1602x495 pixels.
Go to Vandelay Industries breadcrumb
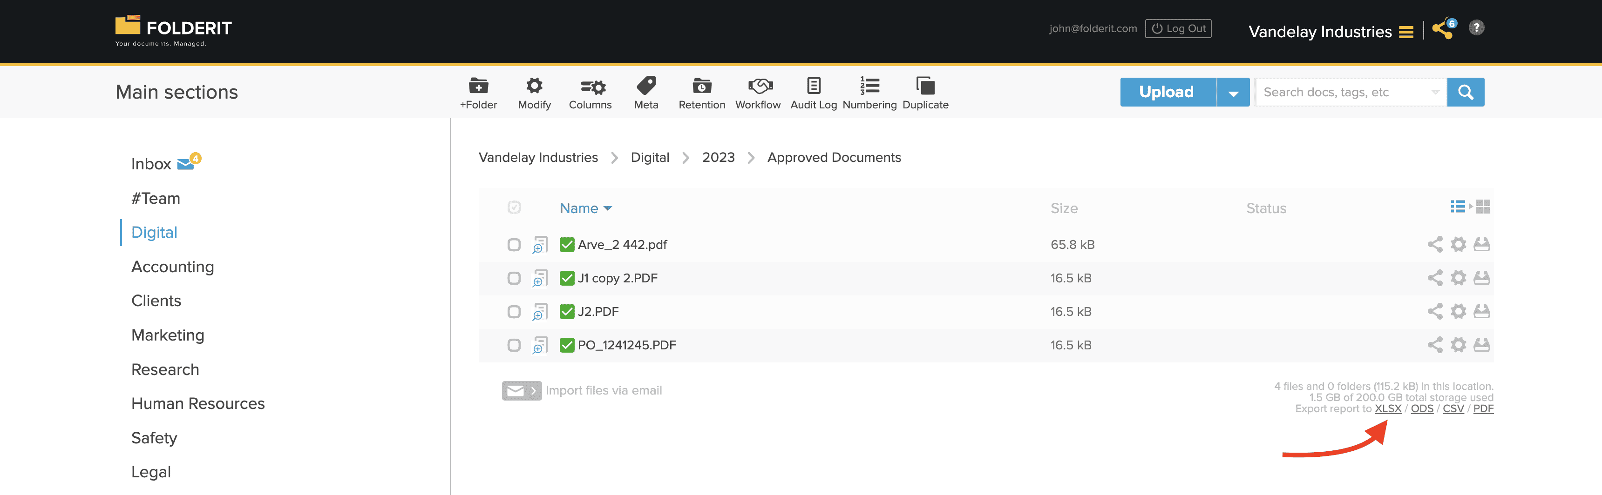(538, 158)
